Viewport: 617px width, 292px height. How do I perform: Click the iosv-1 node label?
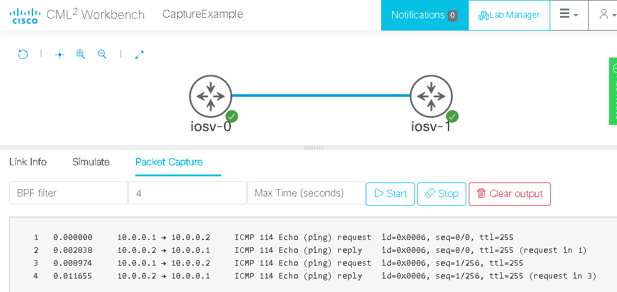(431, 127)
